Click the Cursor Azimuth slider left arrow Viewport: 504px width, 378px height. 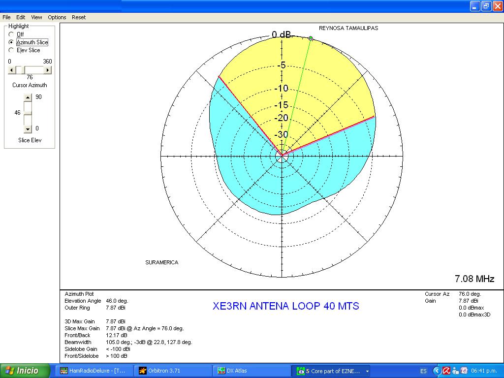[12, 70]
